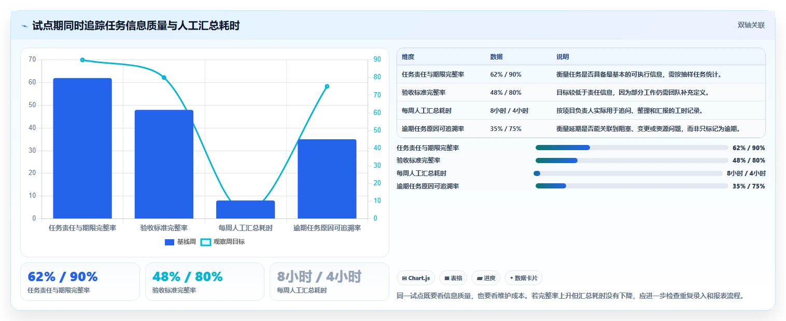Click table cell 48% / 80%

[506, 93]
